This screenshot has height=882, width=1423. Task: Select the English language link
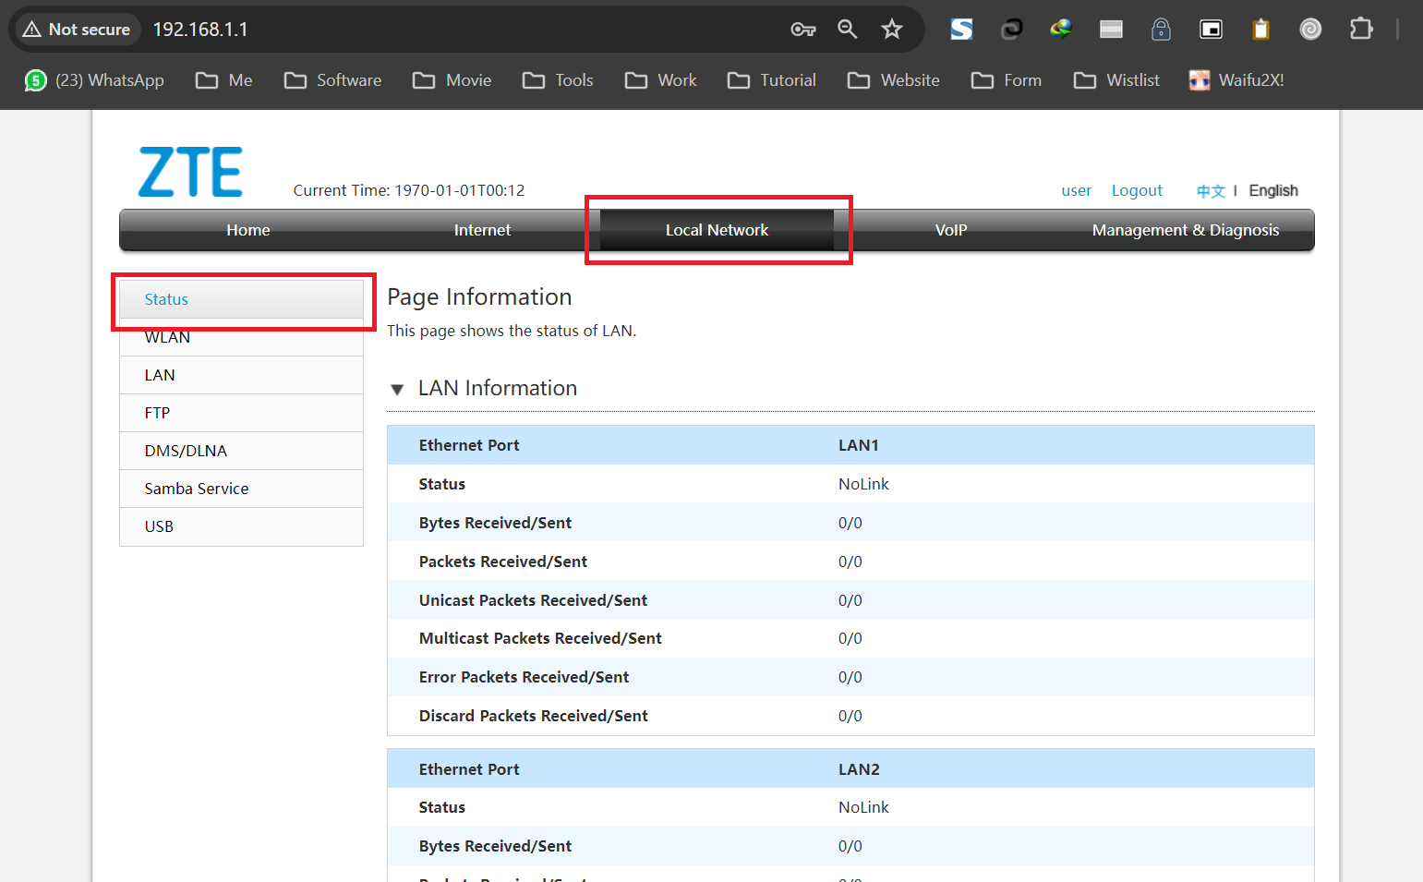pos(1273,190)
